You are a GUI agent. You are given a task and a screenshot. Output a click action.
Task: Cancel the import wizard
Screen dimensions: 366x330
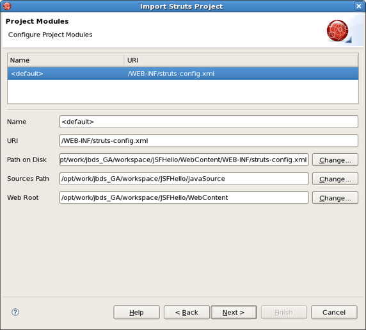[x=334, y=312]
